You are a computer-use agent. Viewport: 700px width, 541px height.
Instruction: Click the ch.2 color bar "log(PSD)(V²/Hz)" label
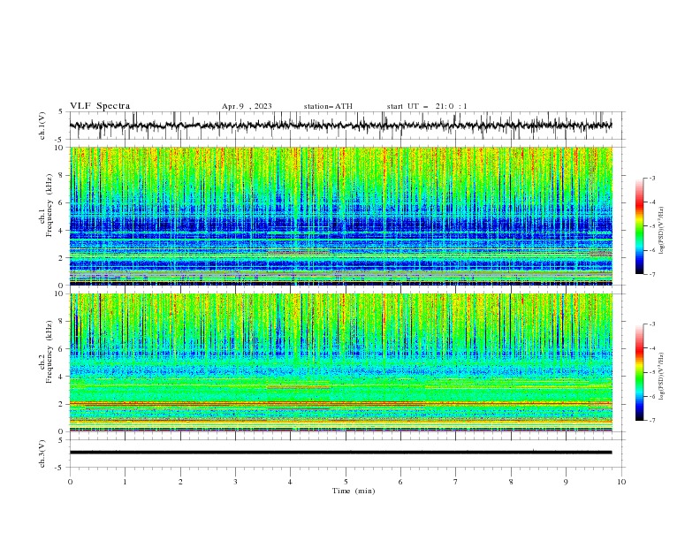662,377
